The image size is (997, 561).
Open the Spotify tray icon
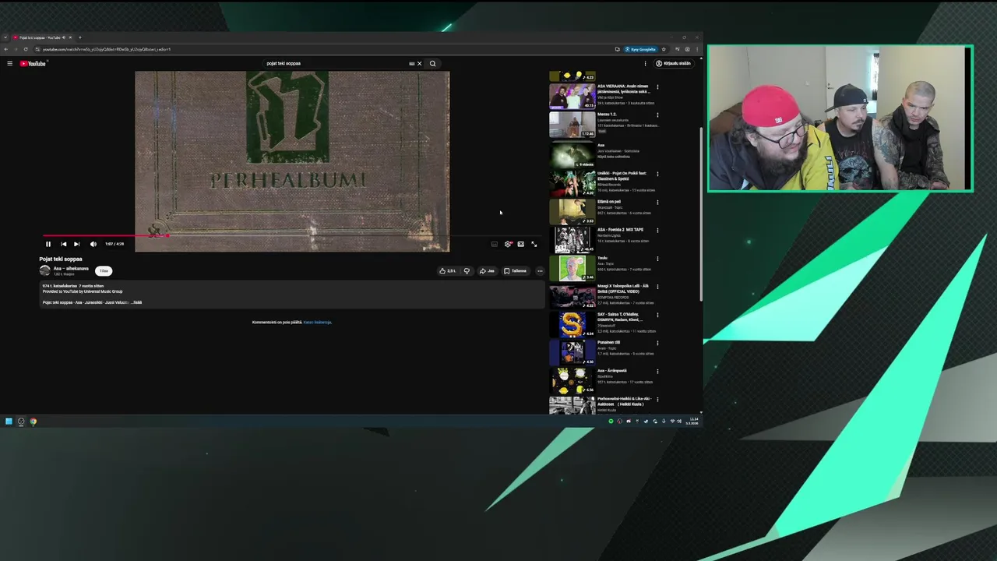coord(611,422)
